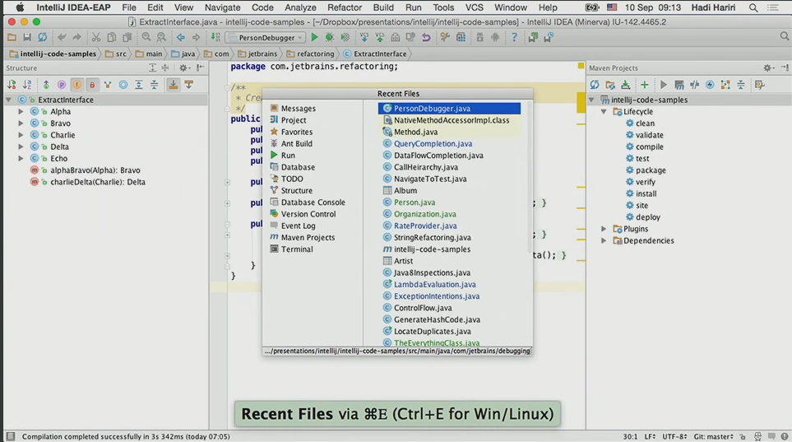This screenshot has width=792, height=442.
Task: Expand the Alpha class node
Action: 21,112
